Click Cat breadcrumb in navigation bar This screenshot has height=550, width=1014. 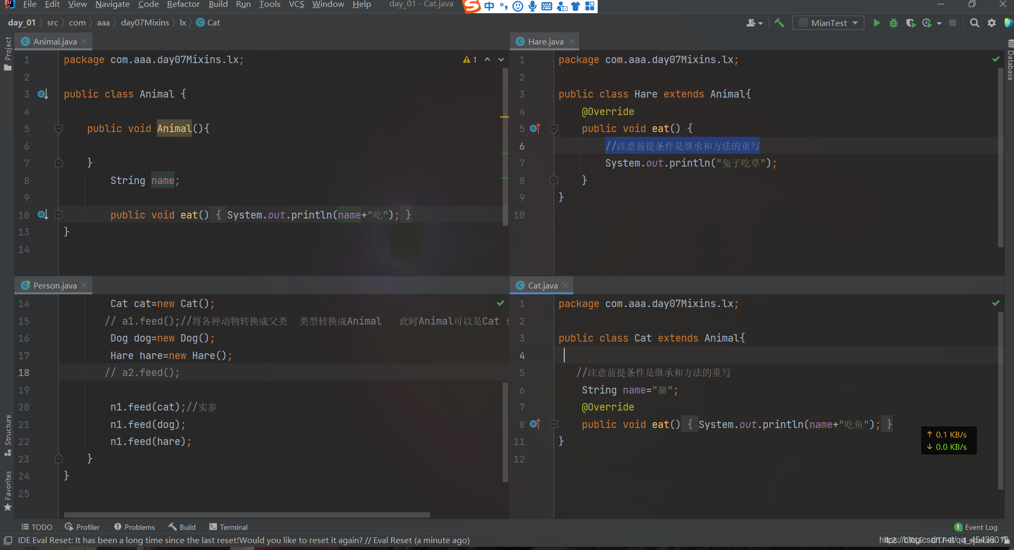(x=208, y=23)
